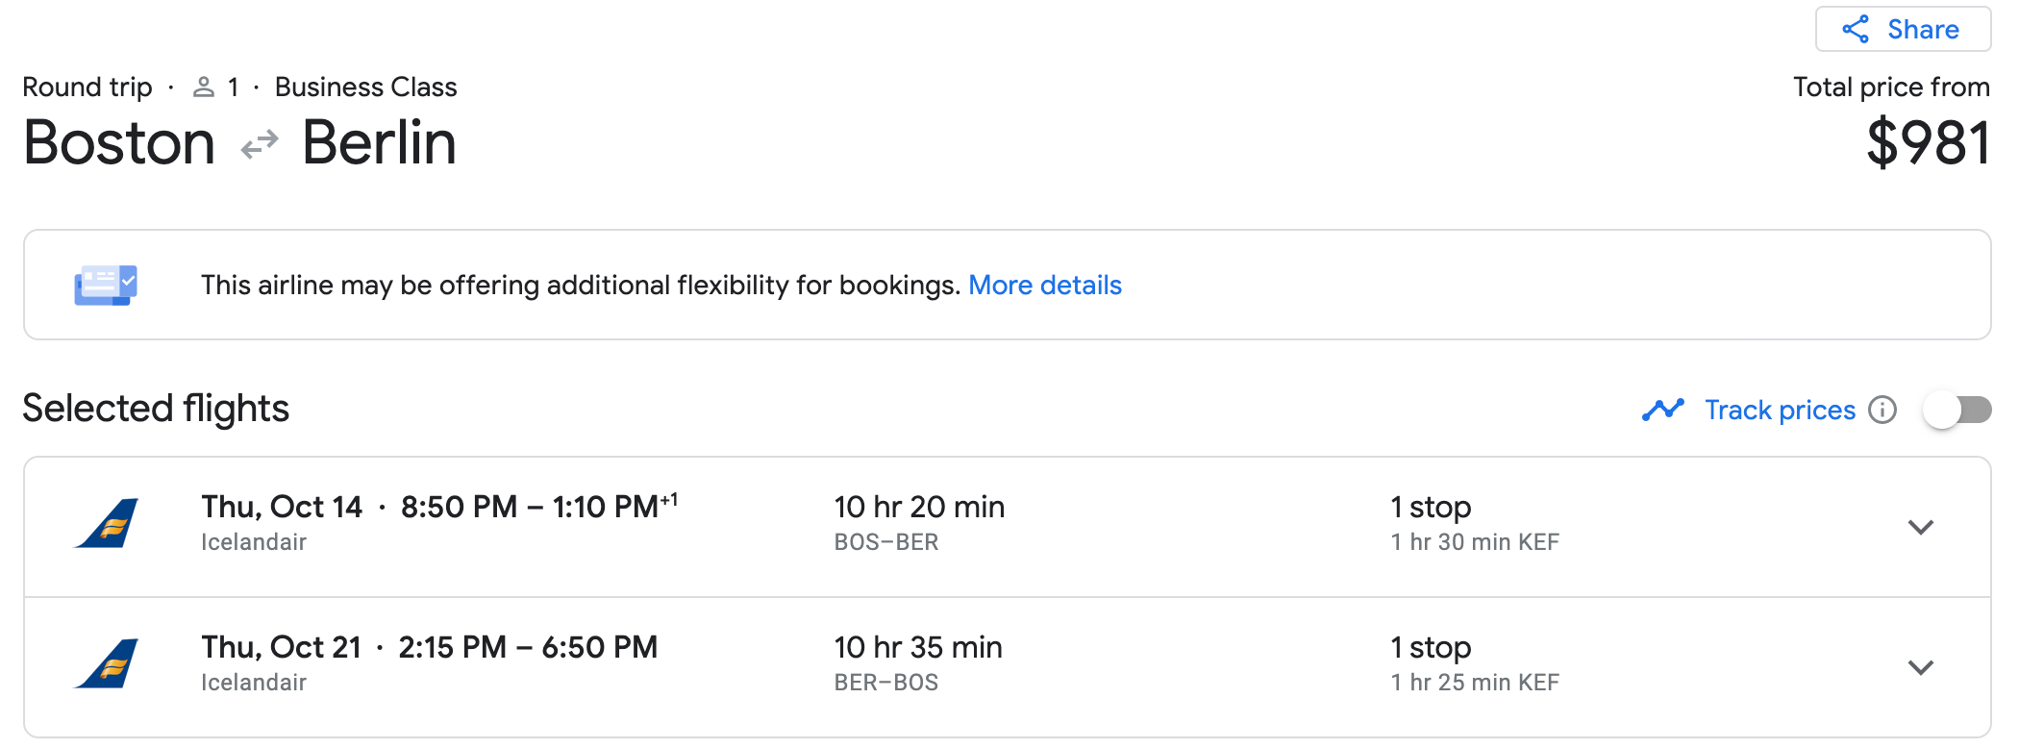Click Icelandair logo on Oct 14 flight
This screenshot has height=748, width=2019.
tap(108, 524)
